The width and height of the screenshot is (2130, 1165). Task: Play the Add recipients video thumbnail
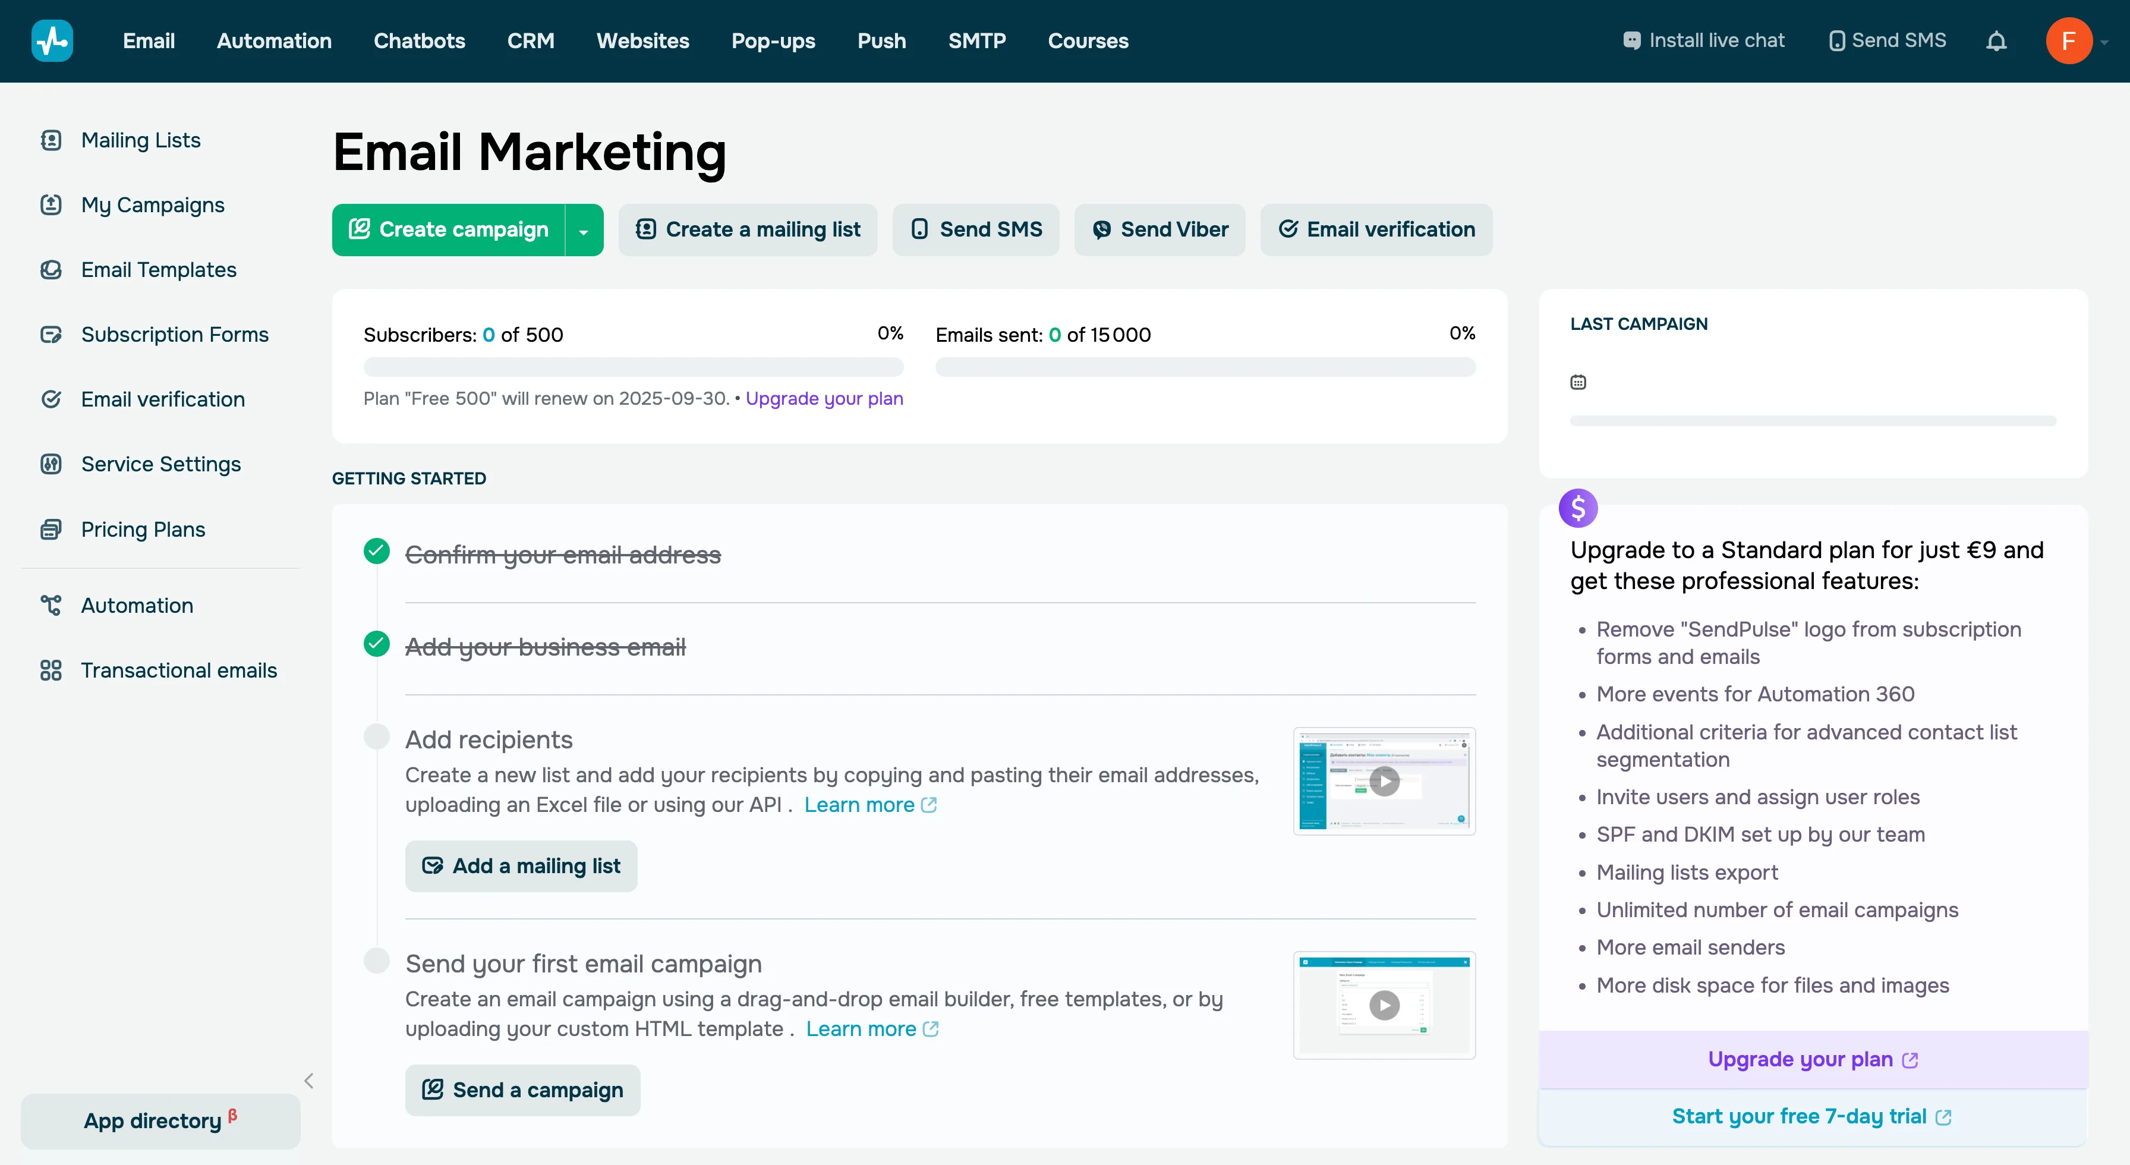click(1384, 780)
